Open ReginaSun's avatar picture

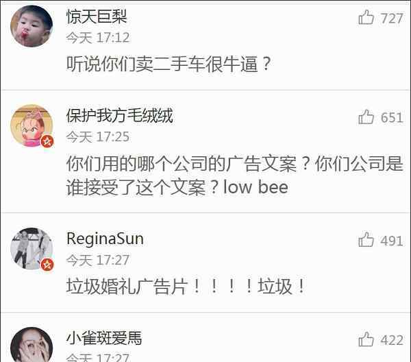pyautogui.click(x=32, y=249)
